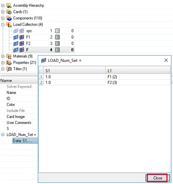
Task: Click the Include File property row
Action: (x=19, y=111)
